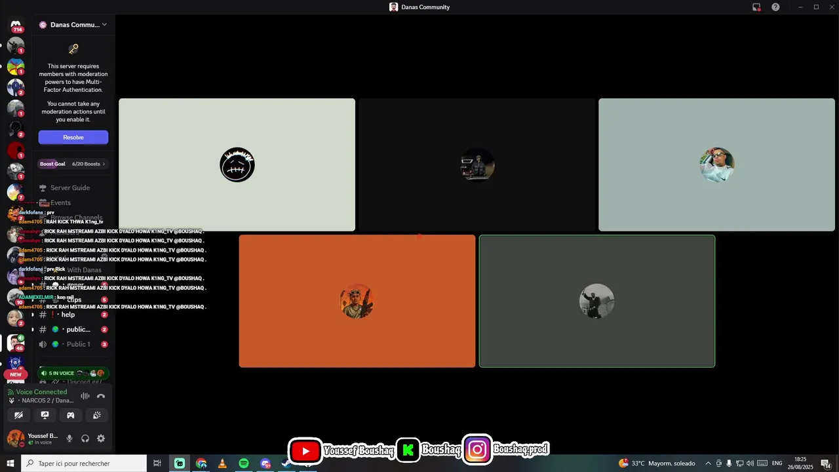Viewport: 839px width, 472px height.
Task: Open colorful flag server icon
Action: (x=16, y=67)
